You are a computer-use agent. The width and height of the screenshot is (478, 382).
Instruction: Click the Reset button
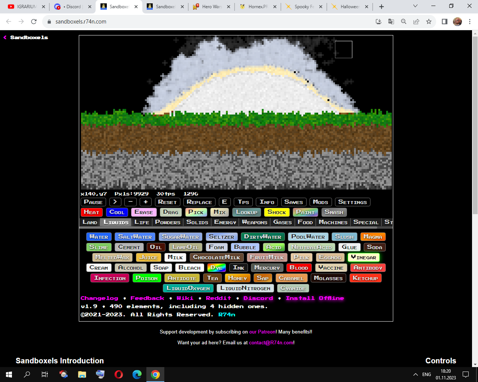pos(167,202)
